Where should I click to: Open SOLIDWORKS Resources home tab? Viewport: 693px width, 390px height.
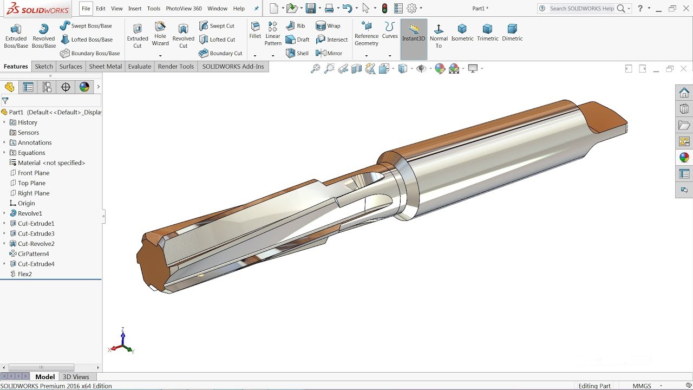click(x=684, y=93)
